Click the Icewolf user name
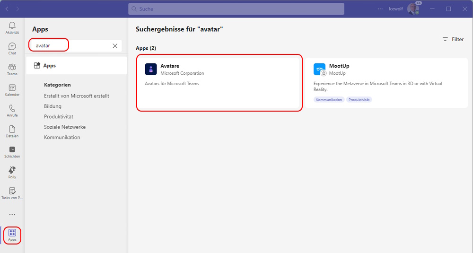Image resolution: width=473 pixels, height=253 pixels. click(x=396, y=9)
